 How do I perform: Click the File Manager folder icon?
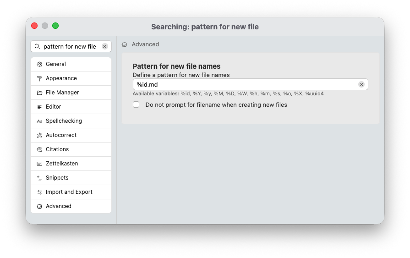[x=39, y=93]
